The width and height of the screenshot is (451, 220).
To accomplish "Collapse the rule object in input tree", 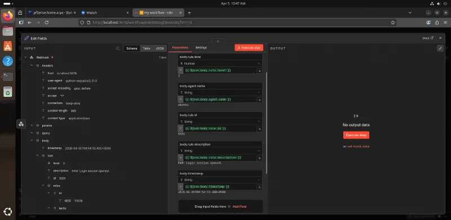I will [x=37, y=156].
